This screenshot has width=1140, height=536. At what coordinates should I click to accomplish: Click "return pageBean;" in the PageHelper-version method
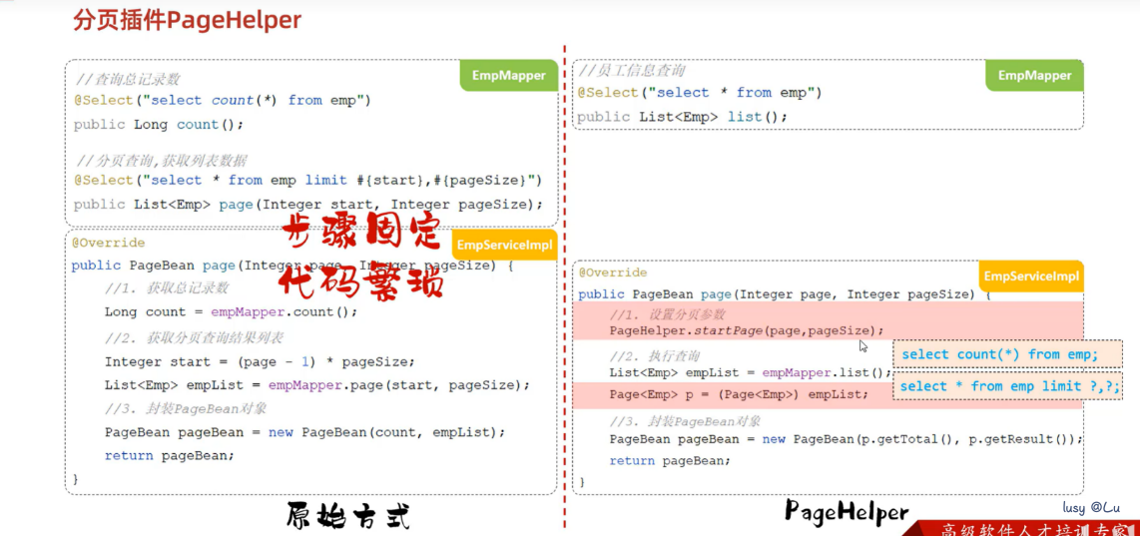[x=670, y=461]
